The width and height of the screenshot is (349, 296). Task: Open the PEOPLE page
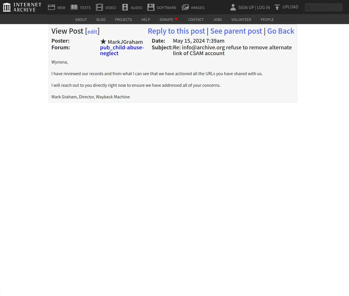(x=267, y=19)
